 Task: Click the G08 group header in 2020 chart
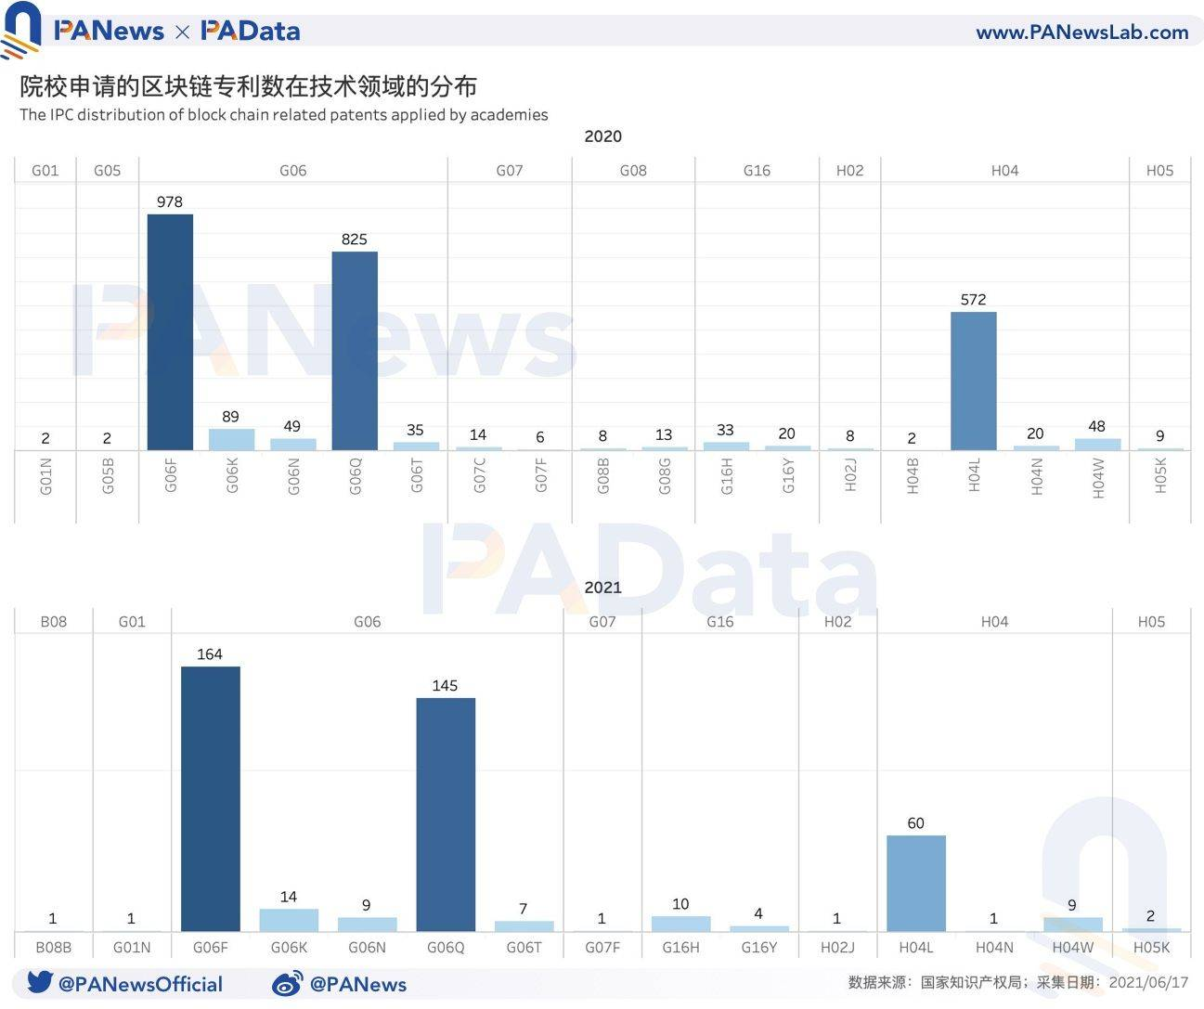(633, 170)
